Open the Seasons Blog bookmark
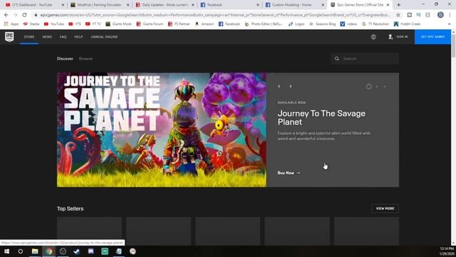The image size is (456, 257). click(x=322, y=24)
